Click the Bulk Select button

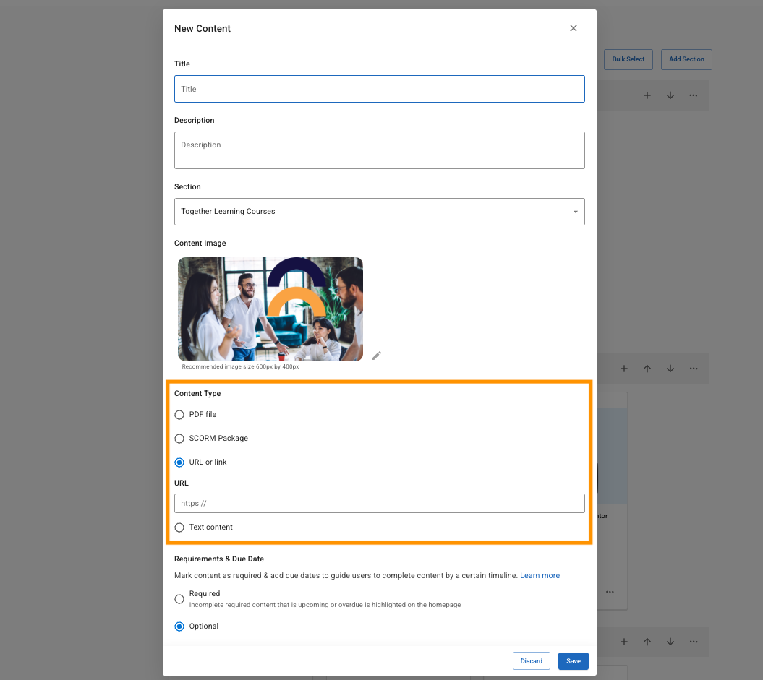628,59
